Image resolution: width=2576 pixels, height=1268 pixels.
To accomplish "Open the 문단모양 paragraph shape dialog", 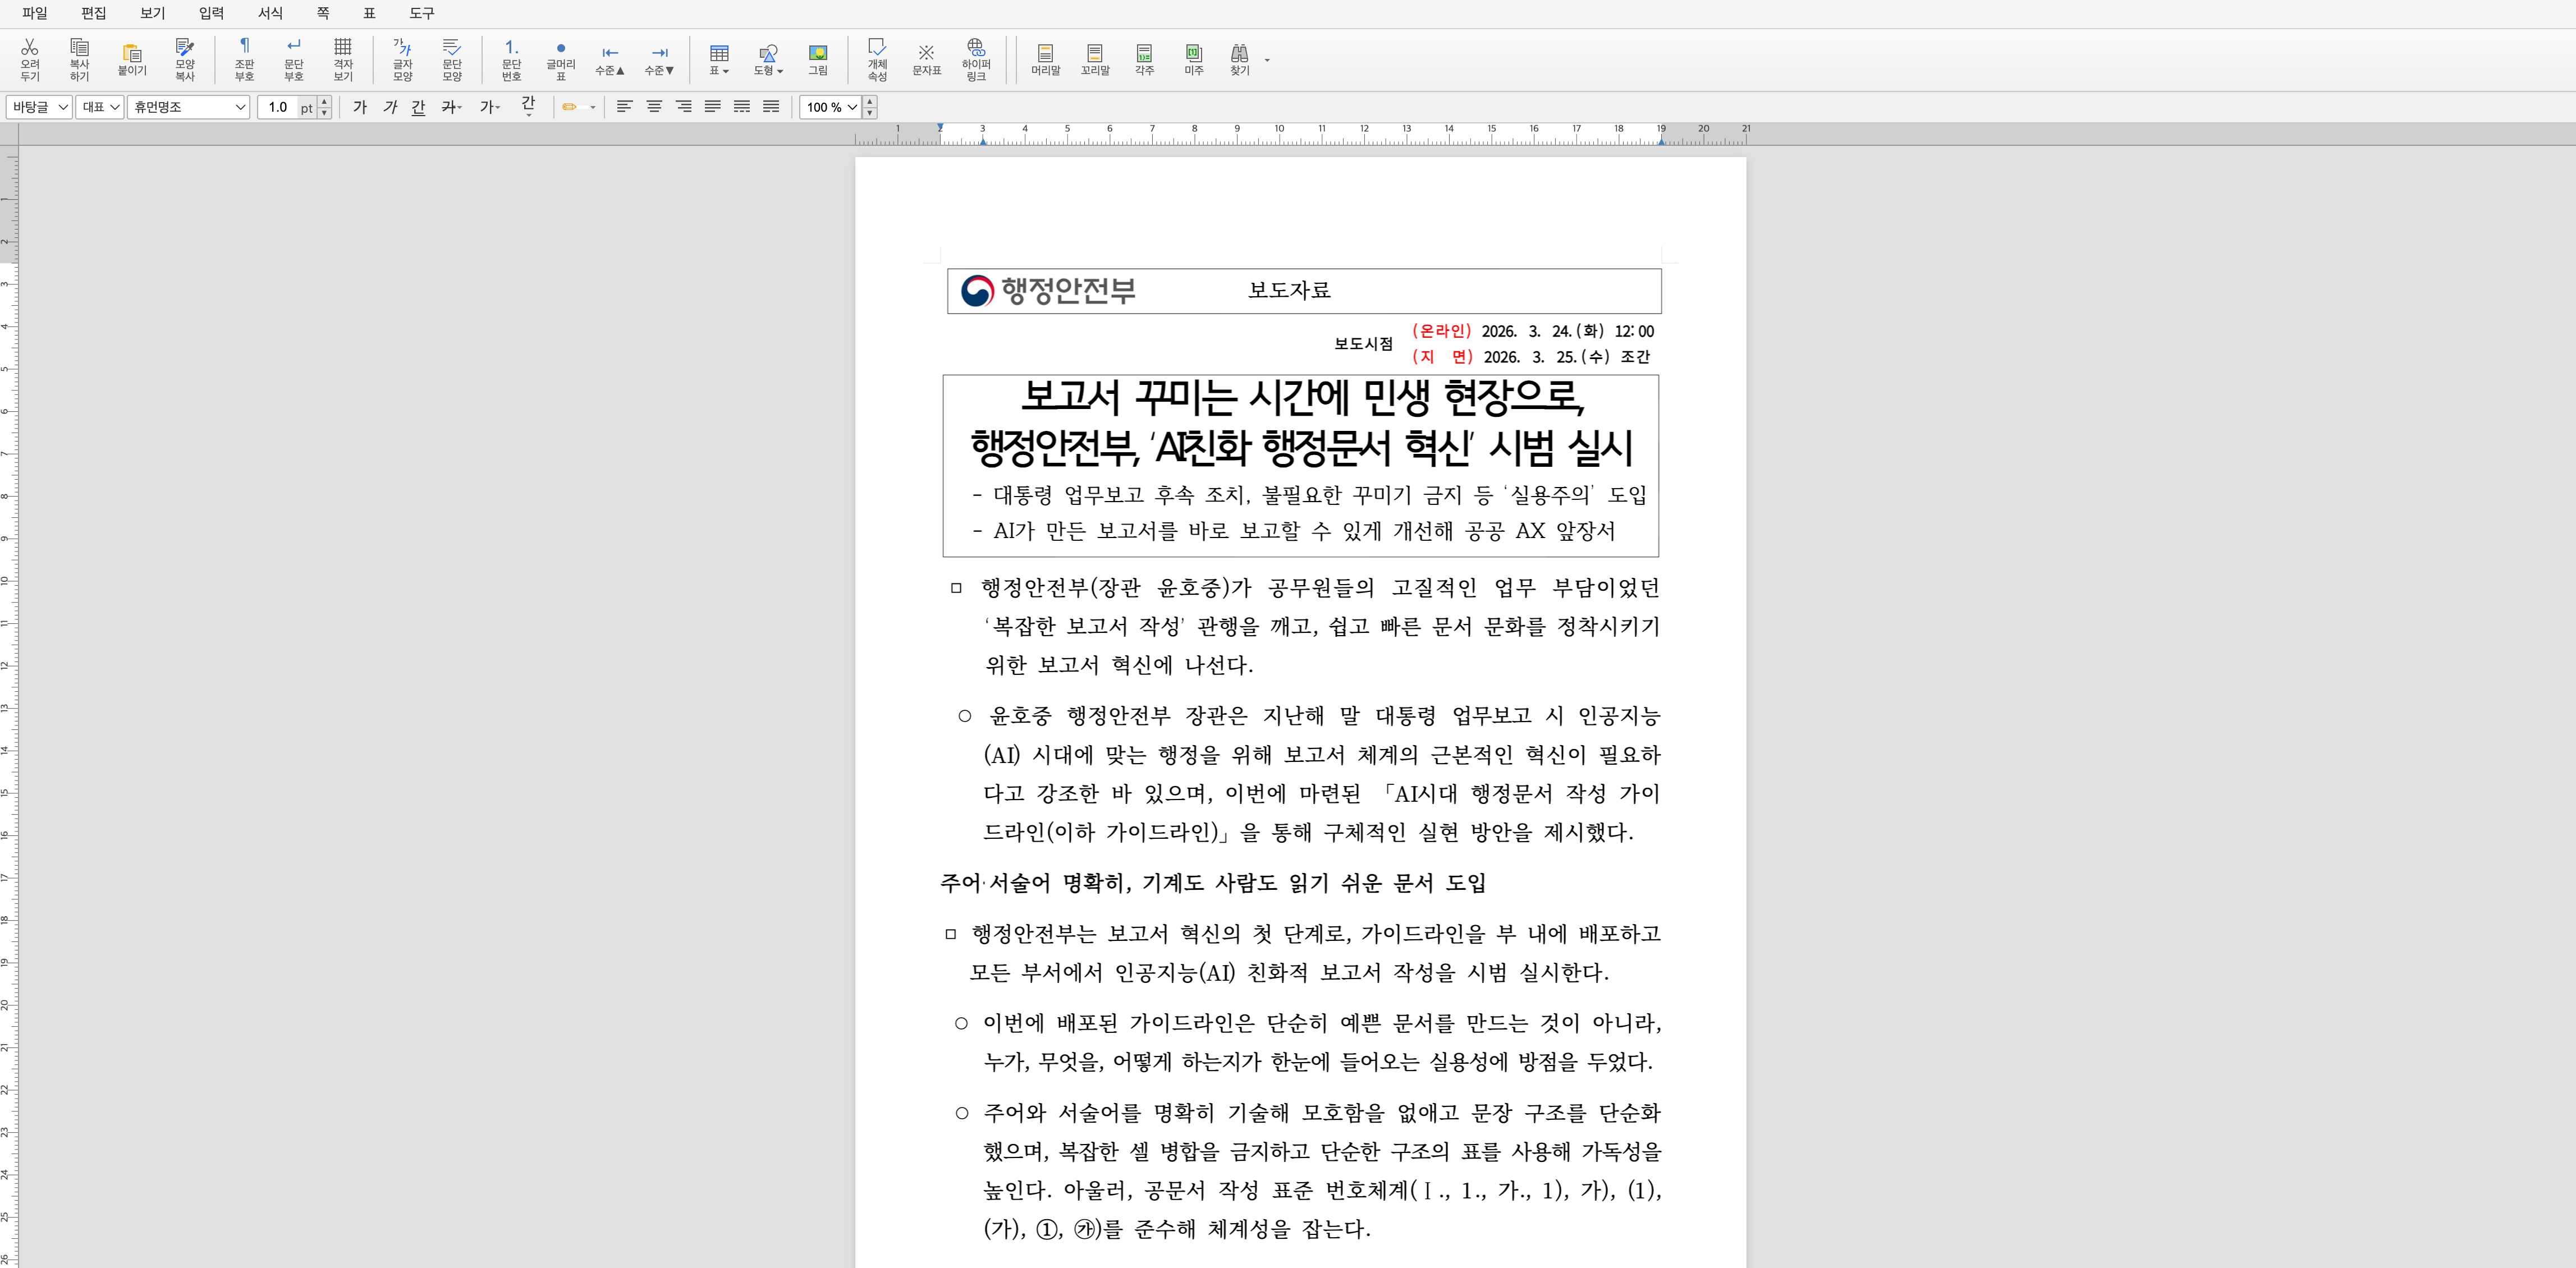I will click(452, 59).
